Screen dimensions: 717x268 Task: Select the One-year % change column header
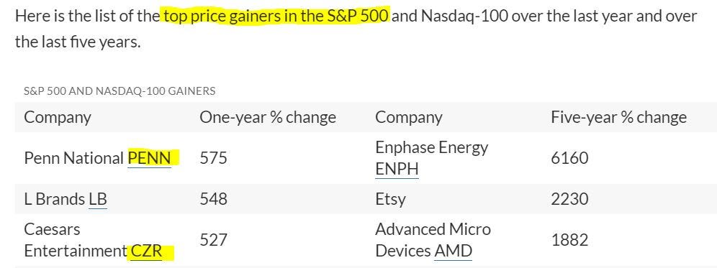268,117
